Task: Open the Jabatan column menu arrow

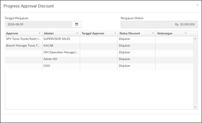Action: click(77, 33)
